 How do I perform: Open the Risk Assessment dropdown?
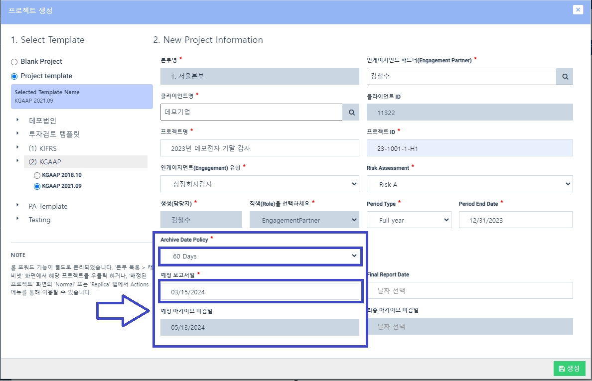(469, 184)
